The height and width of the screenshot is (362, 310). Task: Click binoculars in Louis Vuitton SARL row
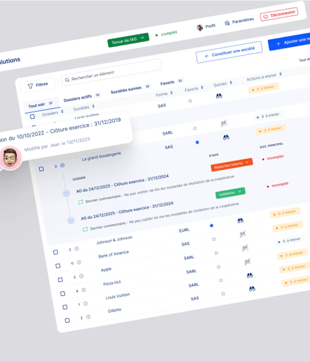(250, 275)
